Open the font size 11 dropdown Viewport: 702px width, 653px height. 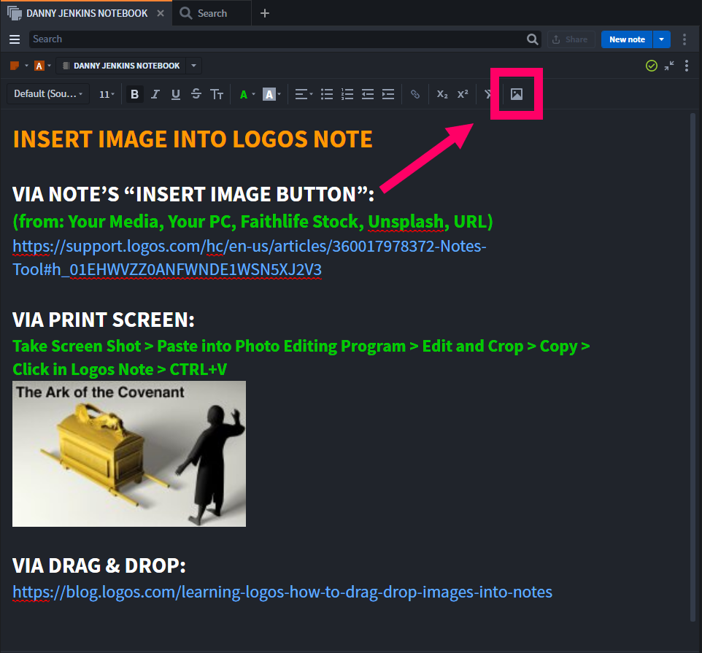[x=107, y=94]
